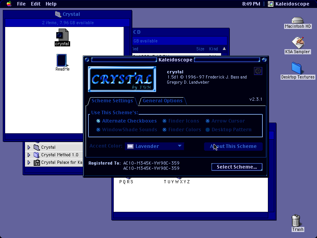Click the About This Scheme button
This screenshot has height=238, width=317.
click(x=233, y=146)
